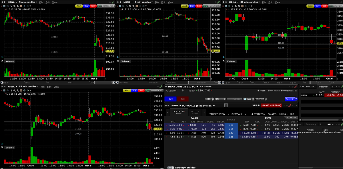The image size is (343, 169).
Task: Add a new tab next to Watchlist
Action: 332,86
